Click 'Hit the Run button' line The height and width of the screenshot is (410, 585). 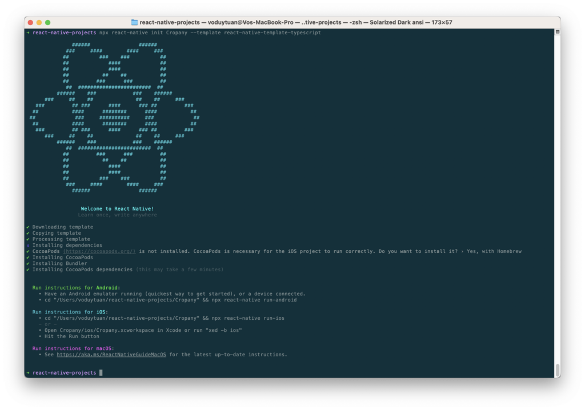[71, 336]
